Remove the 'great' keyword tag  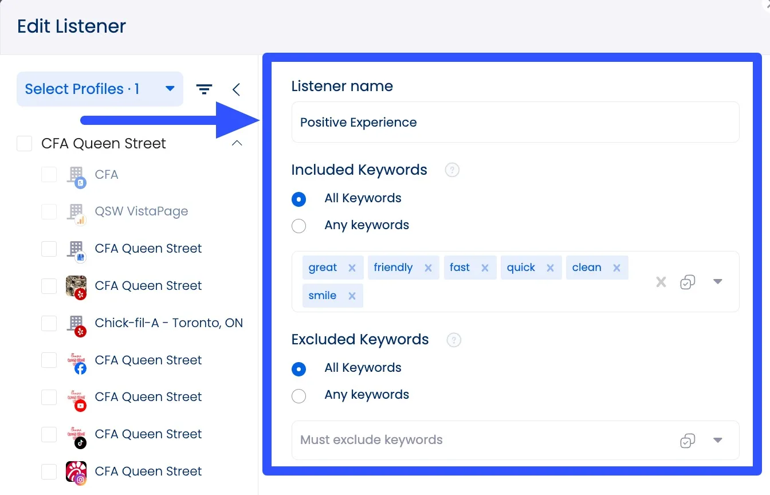[x=352, y=268]
